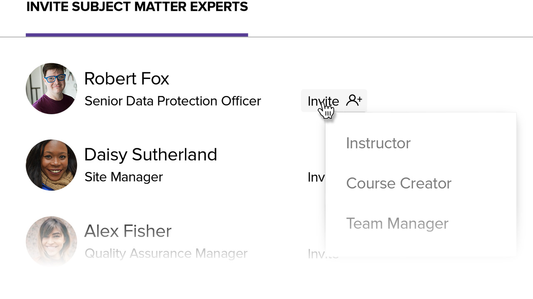Select the Course Creator role option
The height and width of the screenshot is (299, 533).
coord(399,183)
